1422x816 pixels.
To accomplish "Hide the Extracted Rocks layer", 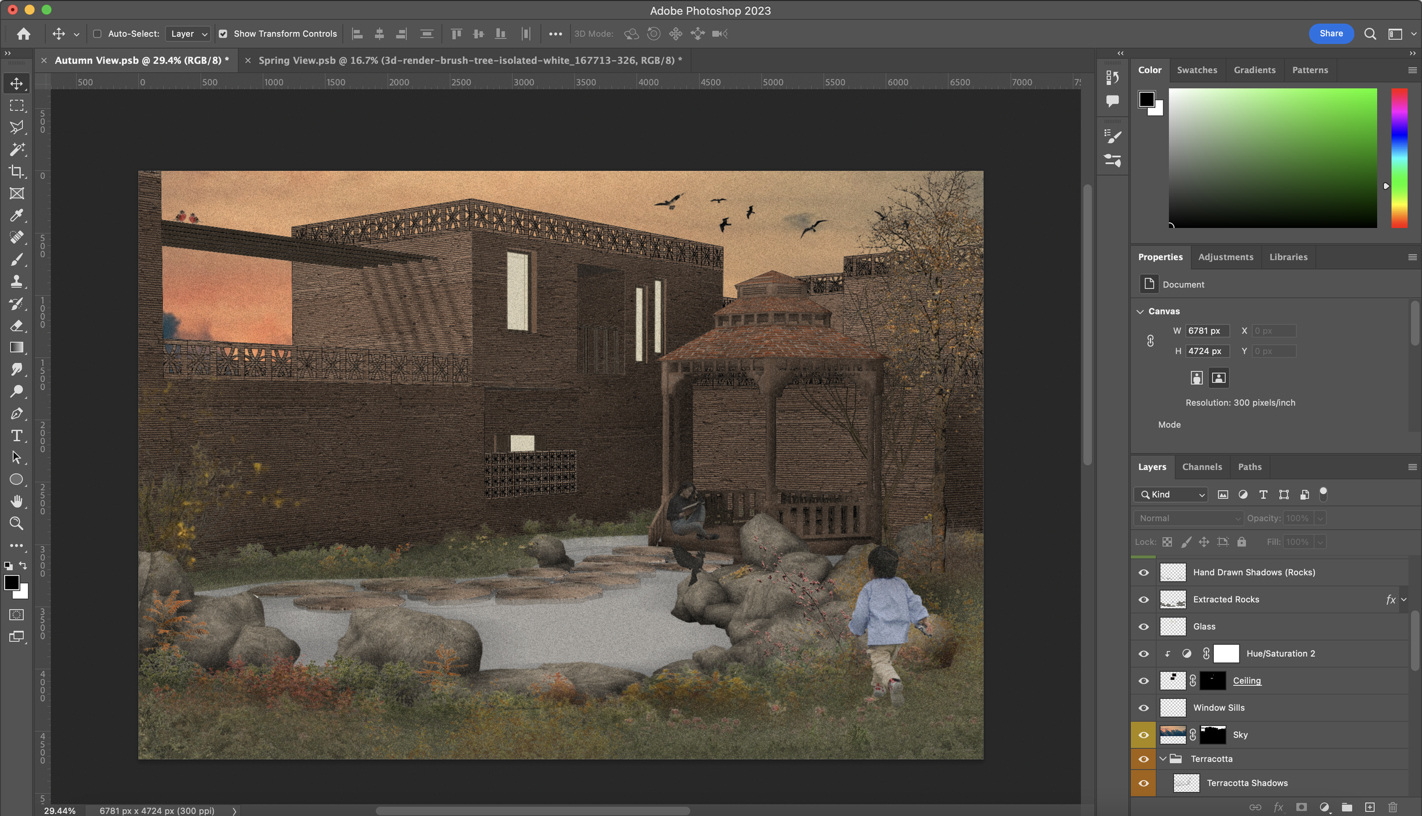I will coord(1143,599).
